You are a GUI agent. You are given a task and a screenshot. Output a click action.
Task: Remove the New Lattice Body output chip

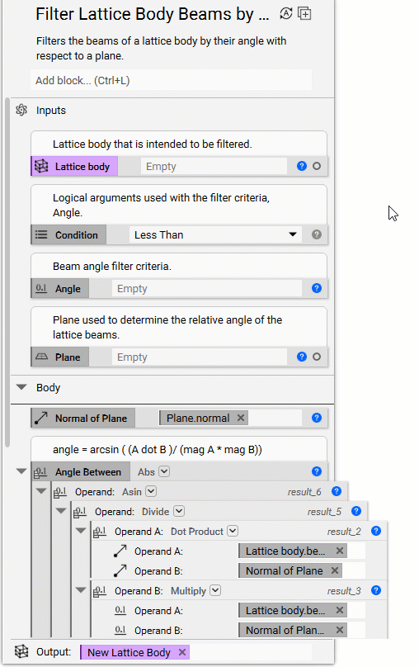[182, 652]
